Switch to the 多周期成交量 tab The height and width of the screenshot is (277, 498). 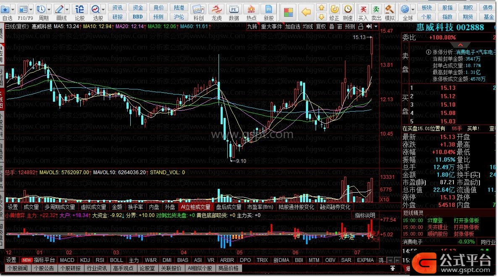[x=60, y=207]
